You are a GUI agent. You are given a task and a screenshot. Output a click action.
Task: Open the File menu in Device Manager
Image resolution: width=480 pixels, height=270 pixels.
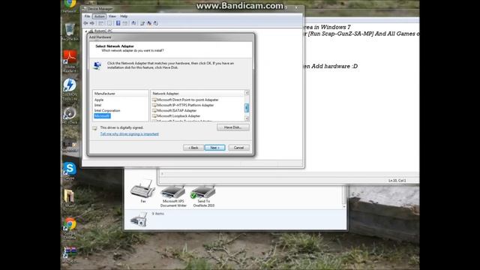(x=87, y=16)
